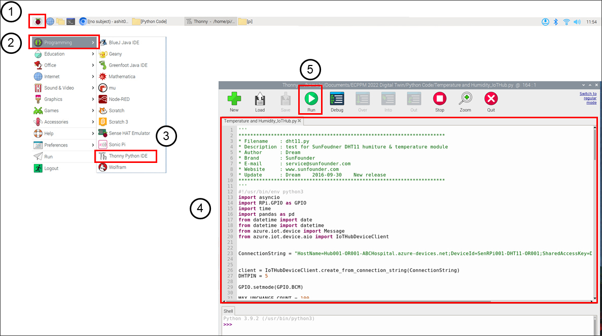The width and height of the screenshot is (602, 336).
Task: Run the script with the green Run button
Action: tap(311, 102)
